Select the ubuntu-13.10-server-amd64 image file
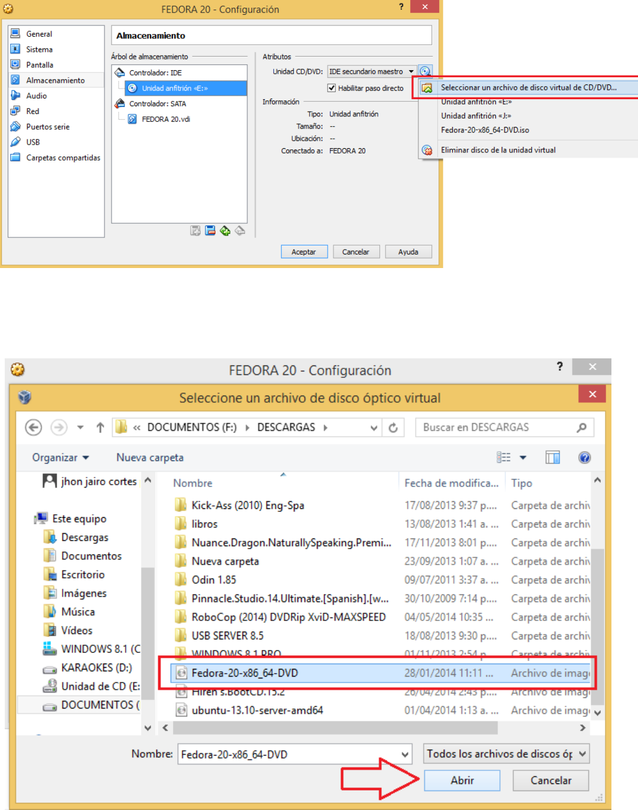The height and width of the screenshot is (810, 638). coord(257,710)
